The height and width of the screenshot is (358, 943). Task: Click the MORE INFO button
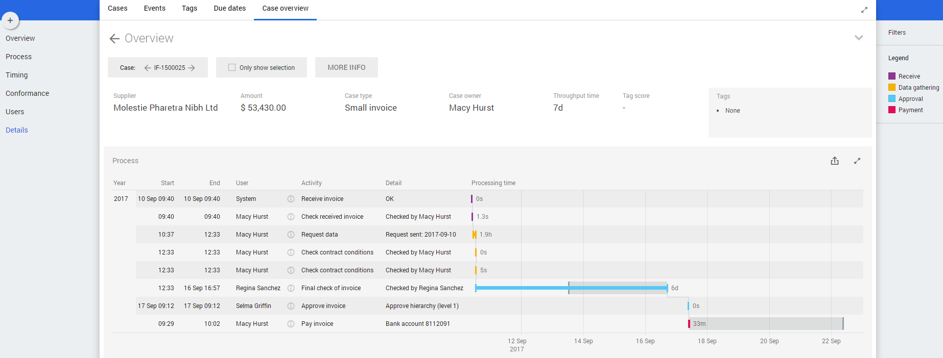click(346, 67)
